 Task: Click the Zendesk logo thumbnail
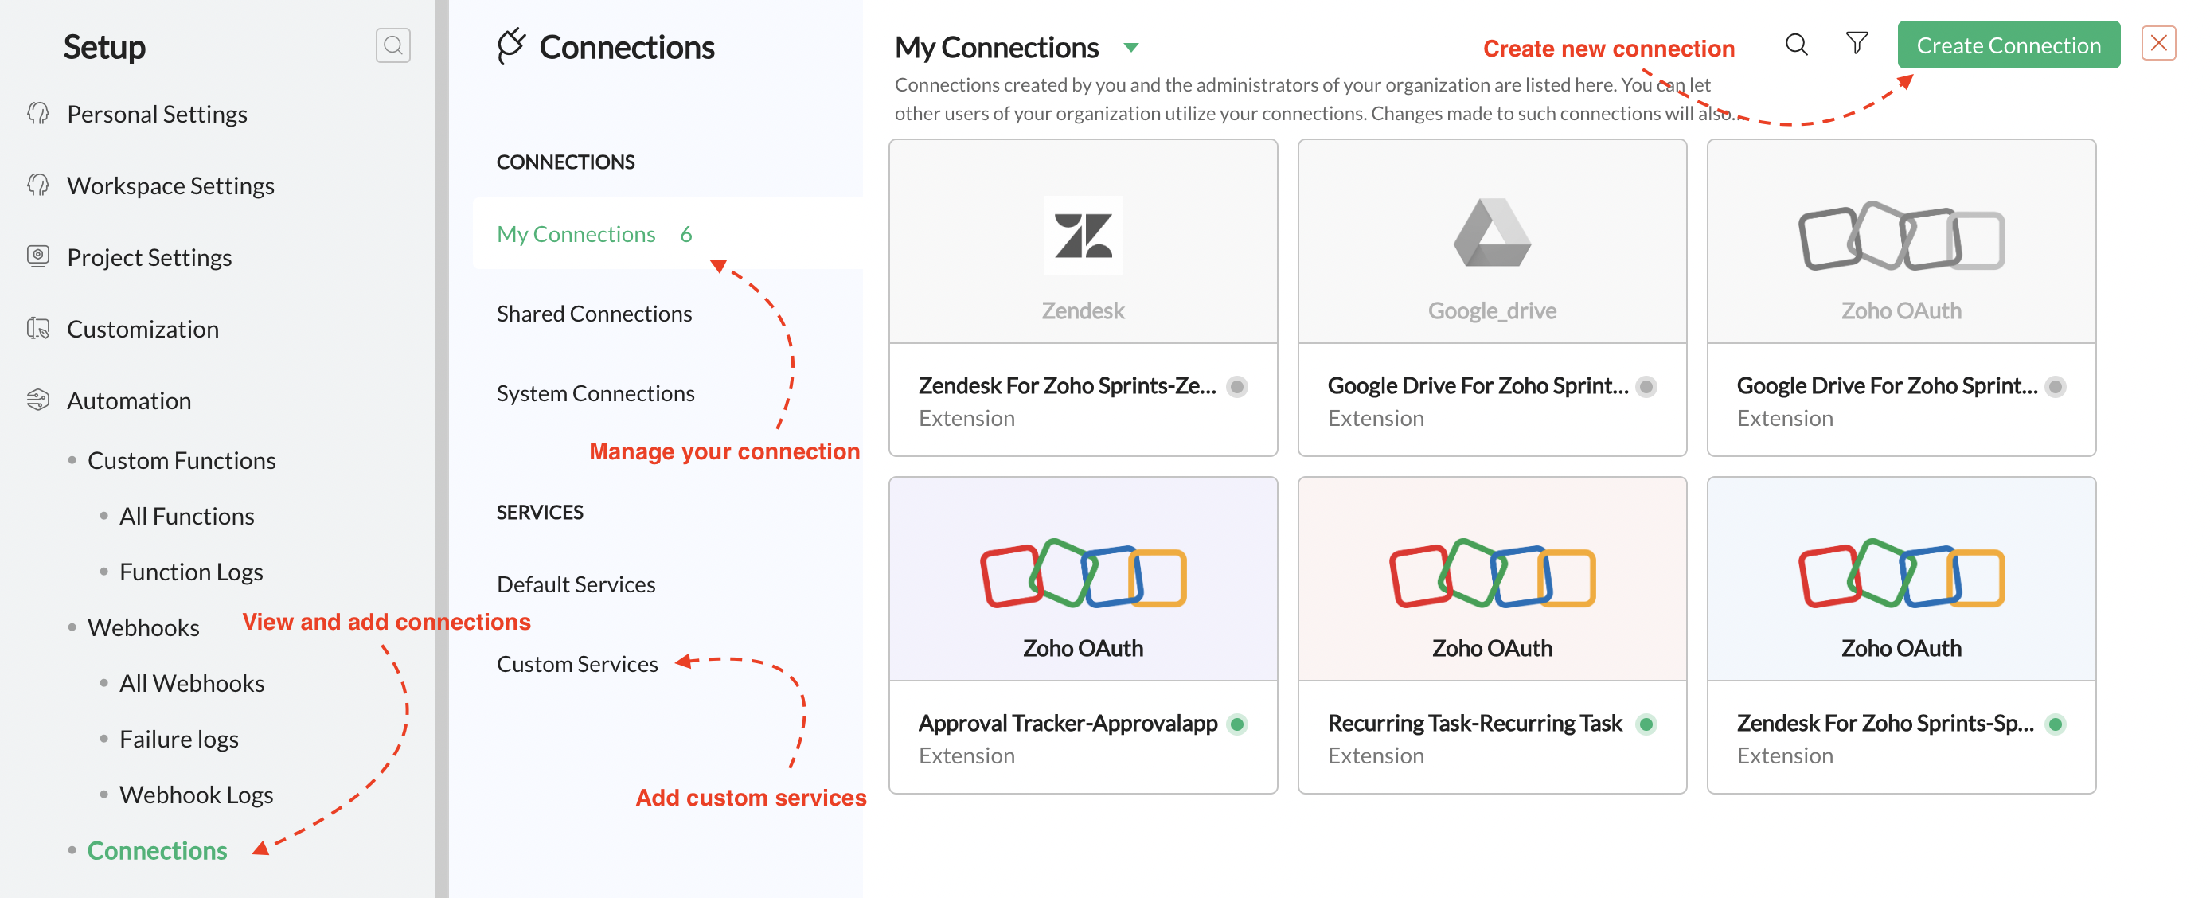tap(1082, 235)
